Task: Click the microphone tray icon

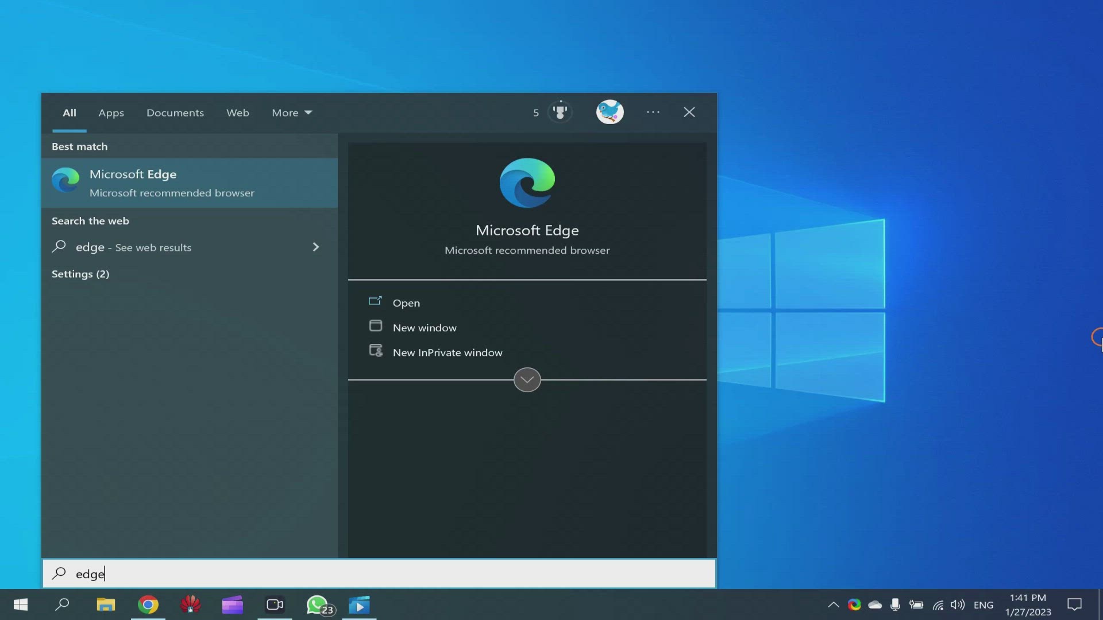Action: (895, 604)
